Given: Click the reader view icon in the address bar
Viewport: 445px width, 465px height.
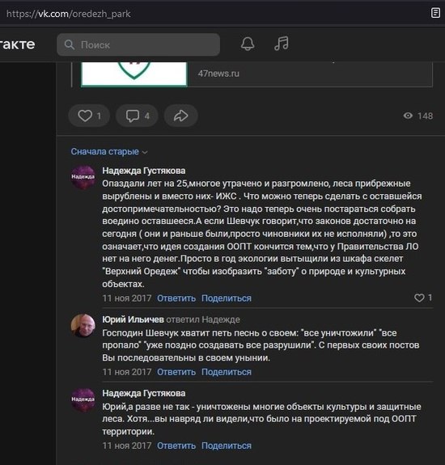Looking at the screenshot, I should (x=435, y=13).
